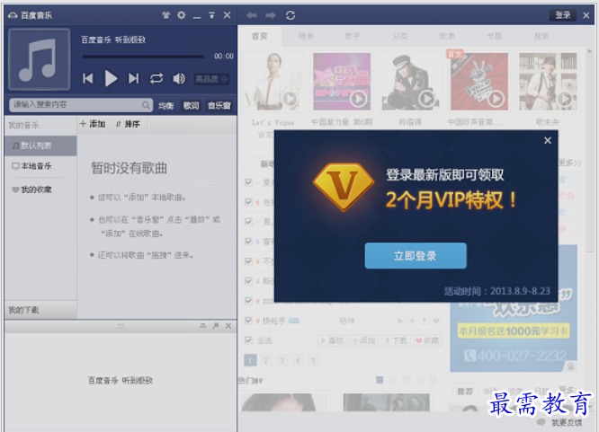Toggle the 高品质 high quality switch
The width and height of the screenshot is (599, 432).
pyautogui.click(x=211, y=79)
